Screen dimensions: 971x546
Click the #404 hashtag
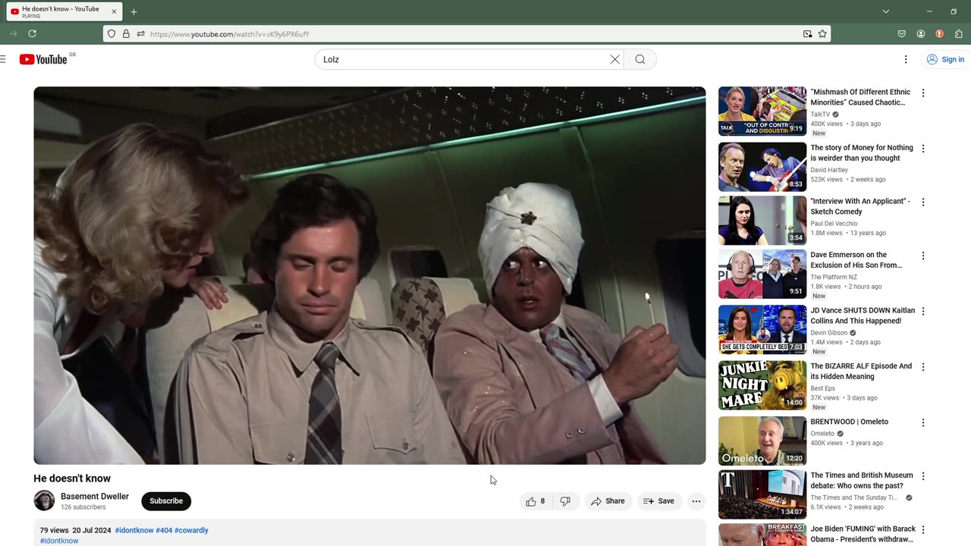click(164, 530)
